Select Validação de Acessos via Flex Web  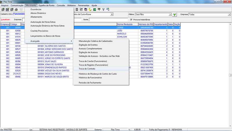pos(101,56)
